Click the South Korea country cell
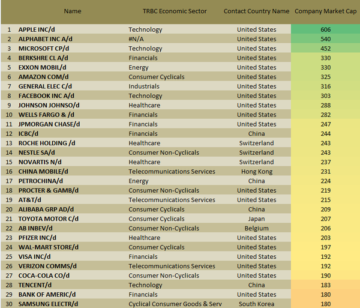 256,304
